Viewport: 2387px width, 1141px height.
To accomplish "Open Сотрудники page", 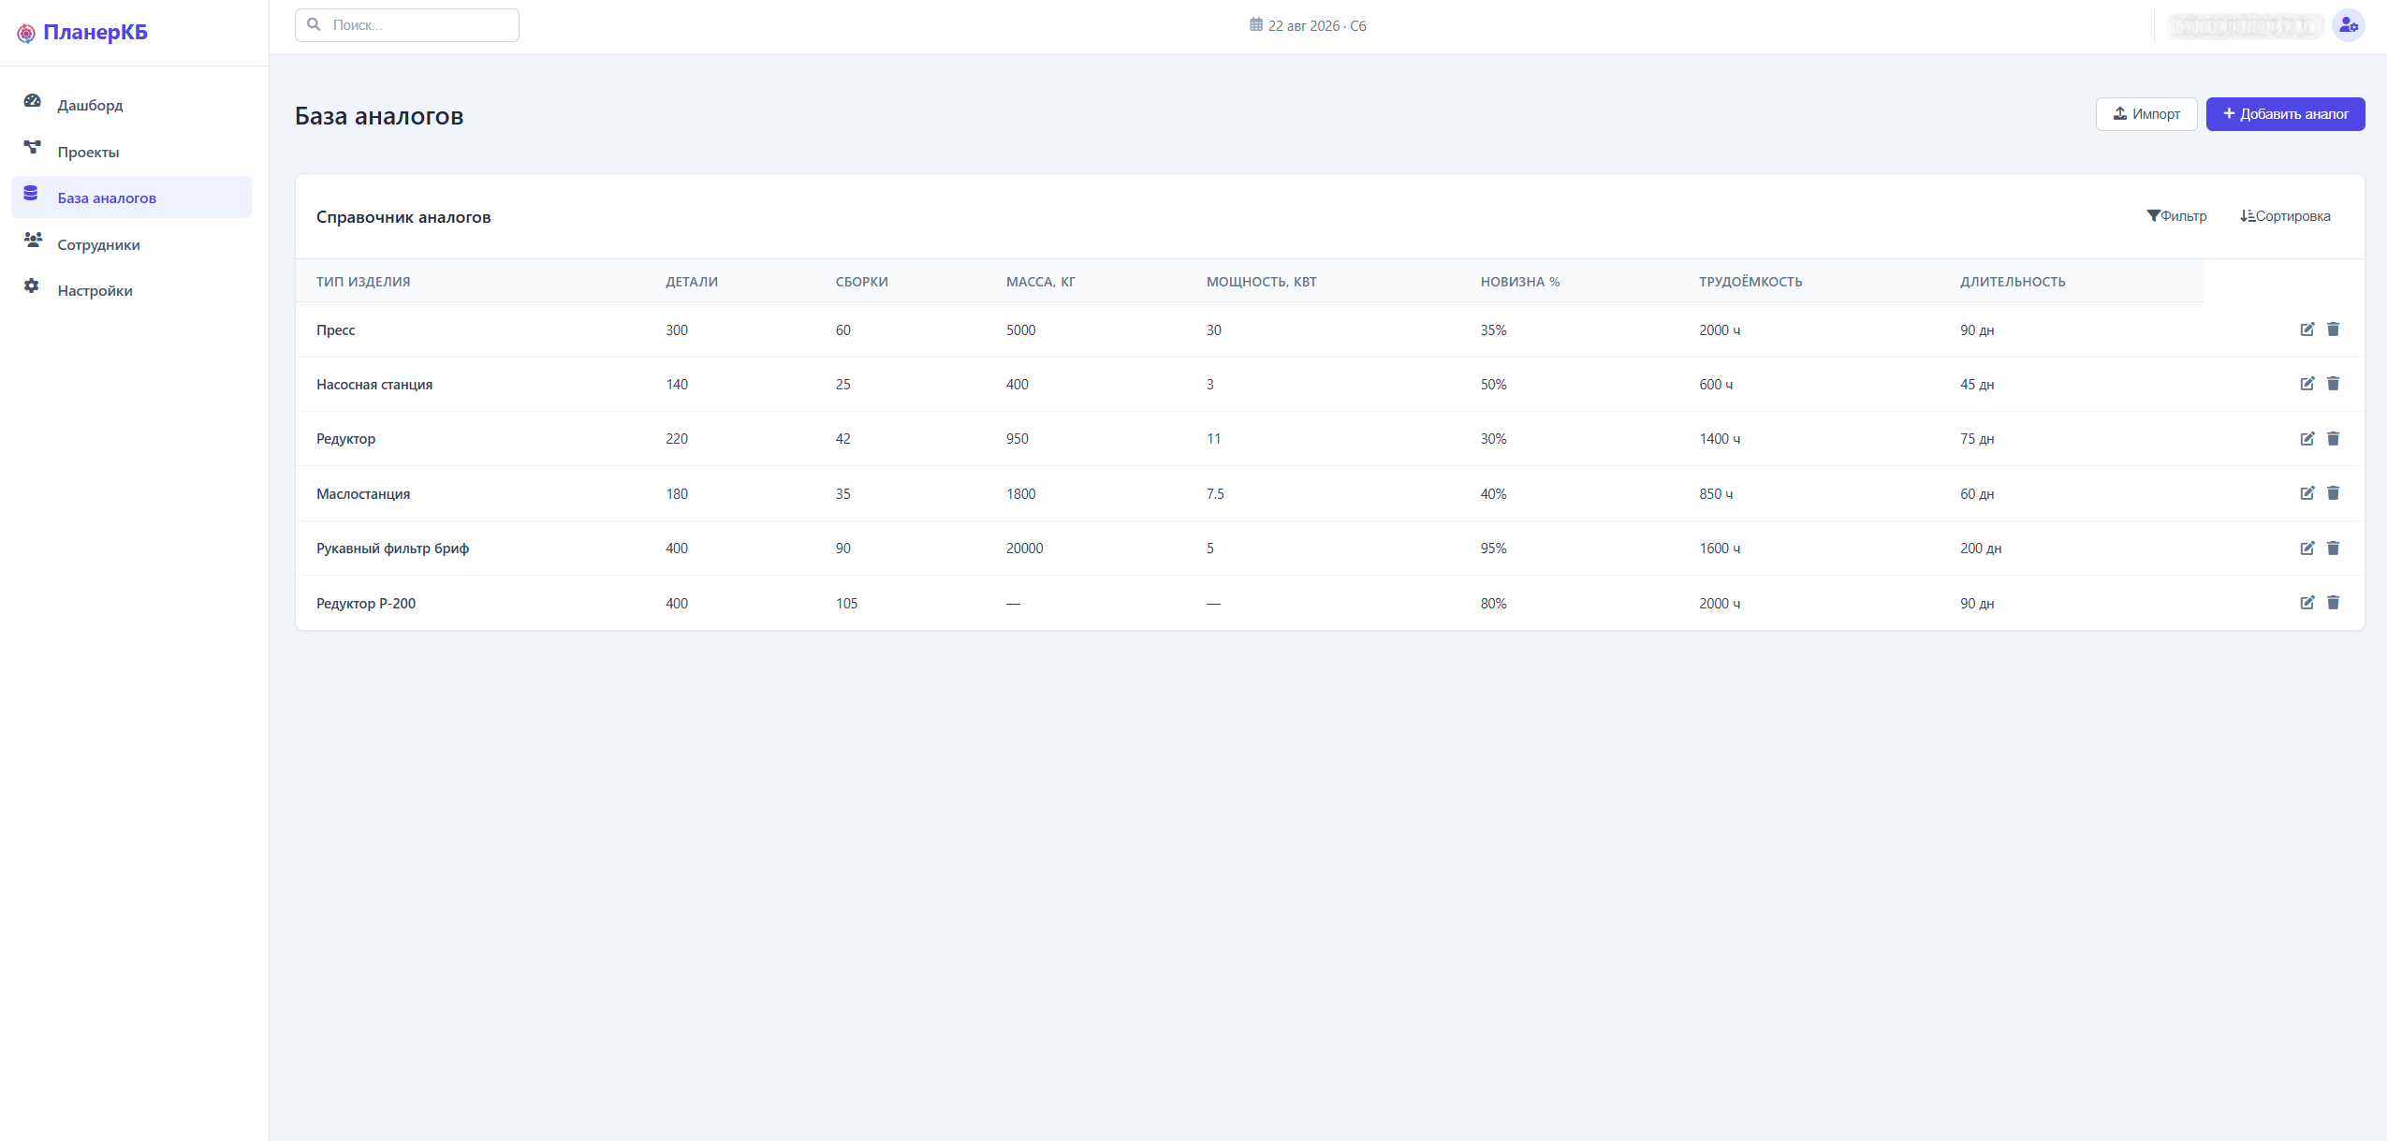I will (131, 244).
